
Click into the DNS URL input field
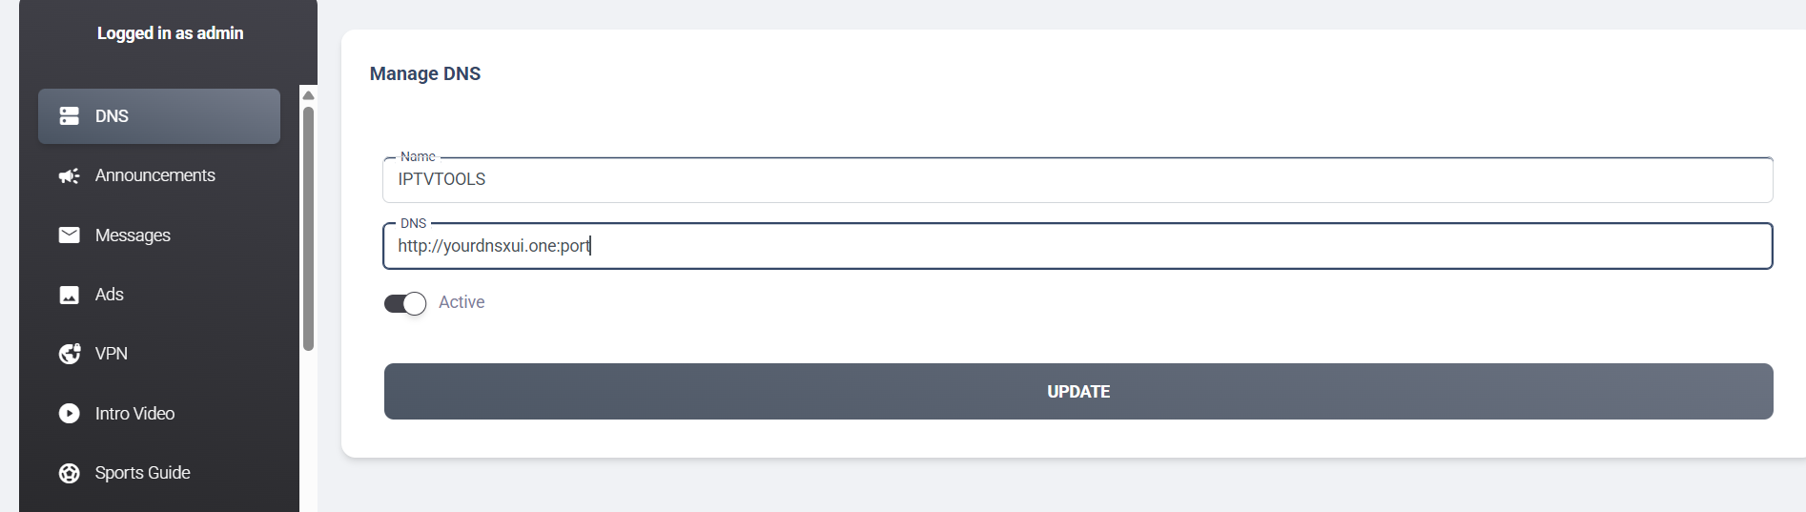(1077, 246)
